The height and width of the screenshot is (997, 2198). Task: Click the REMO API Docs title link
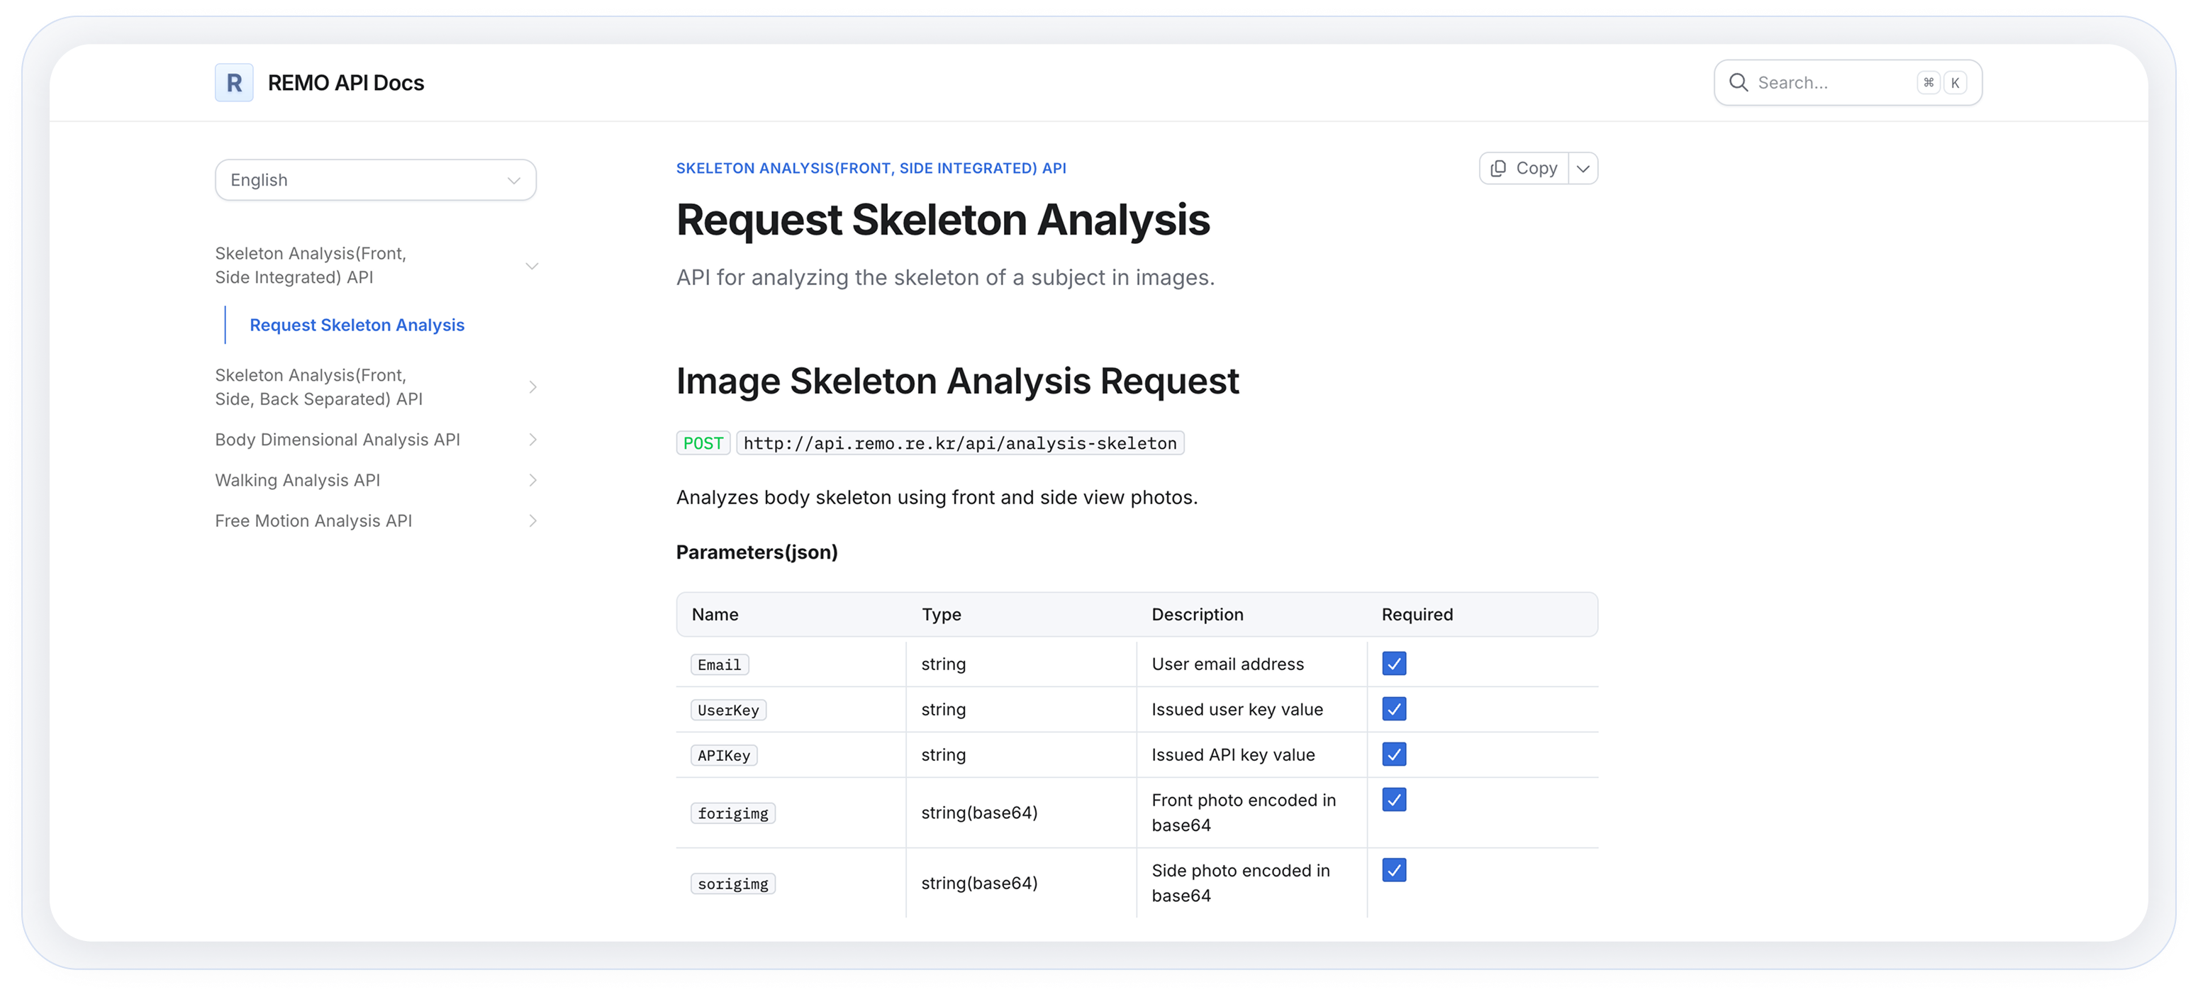pos(345,83)
